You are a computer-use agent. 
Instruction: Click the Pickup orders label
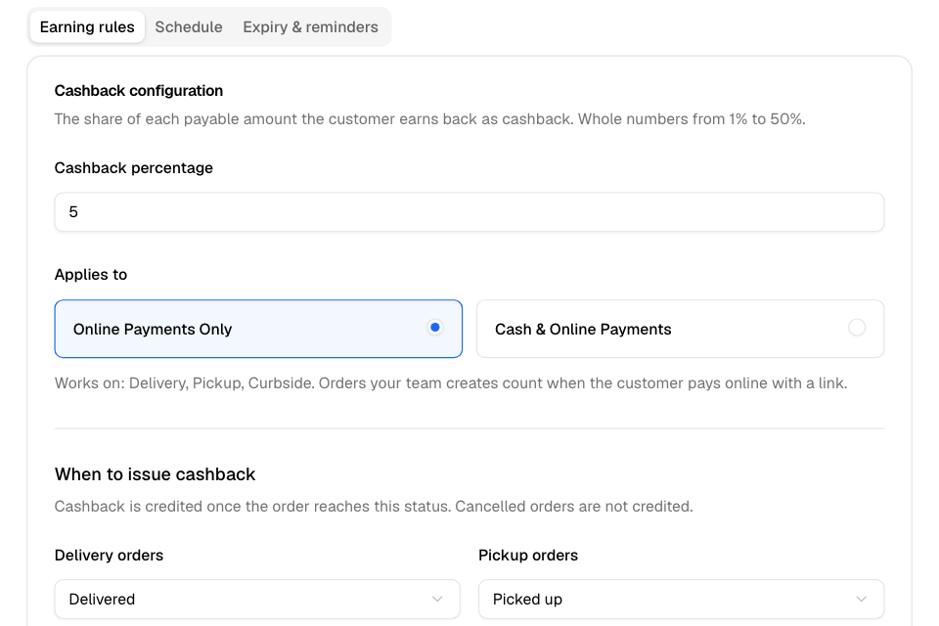(528, 556)
